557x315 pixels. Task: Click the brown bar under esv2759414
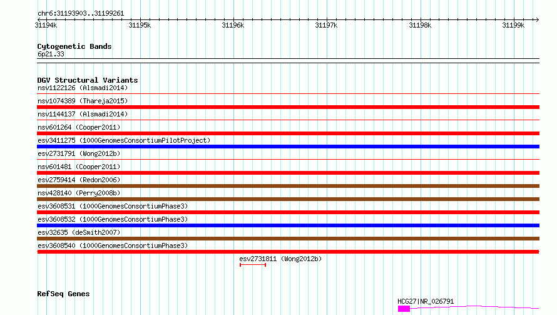(288, 186)
